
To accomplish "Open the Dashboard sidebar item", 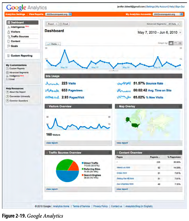I will (22, 22).
